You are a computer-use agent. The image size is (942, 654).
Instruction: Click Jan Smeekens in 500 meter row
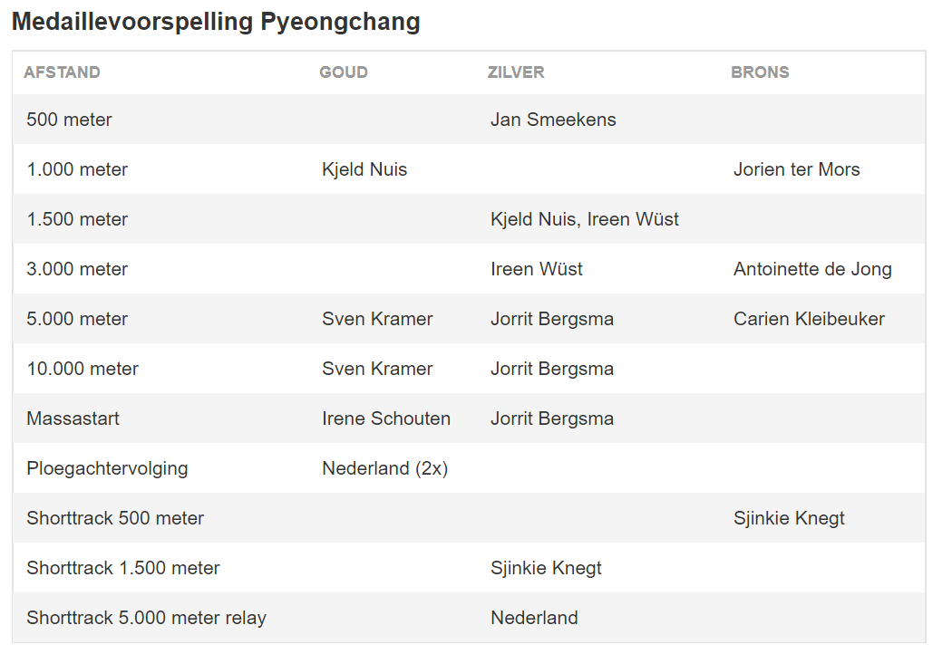[553, 120]
